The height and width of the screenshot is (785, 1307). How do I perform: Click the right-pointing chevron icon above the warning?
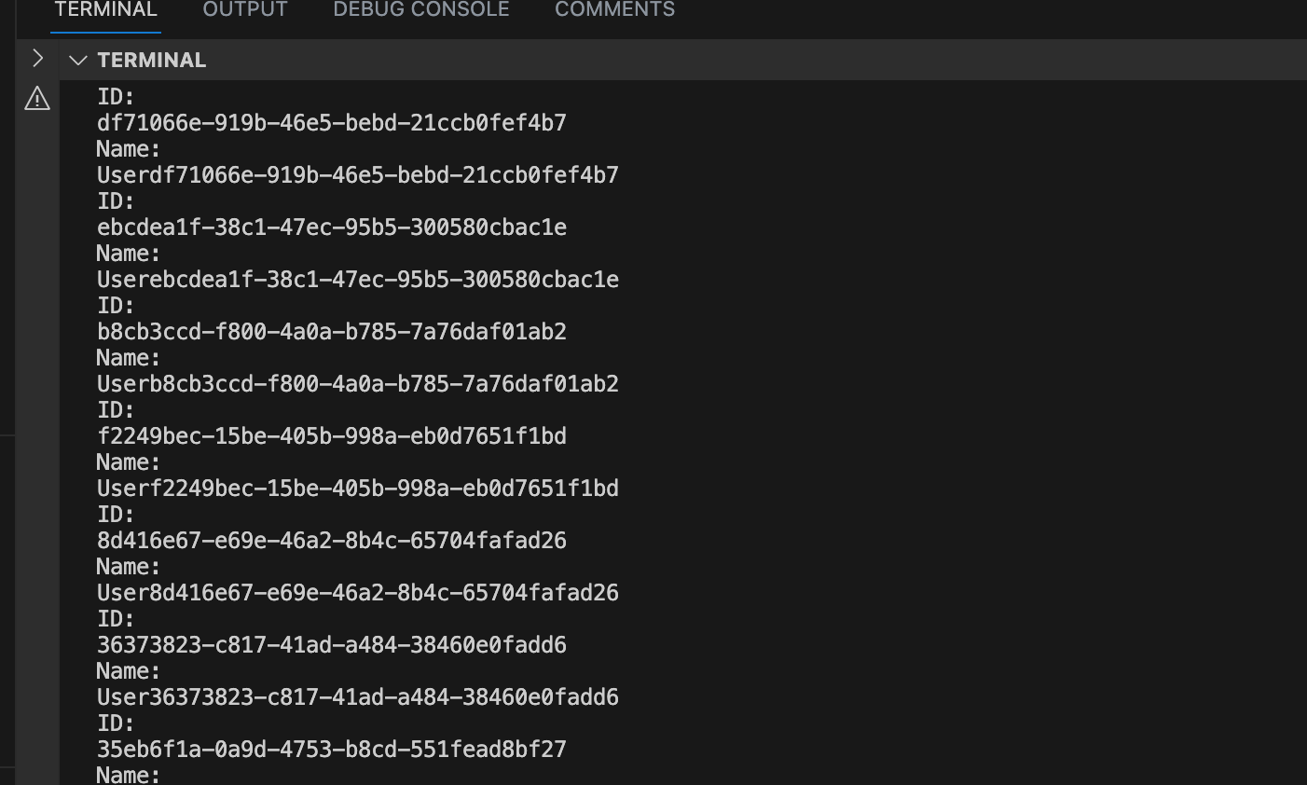[37, 58]
